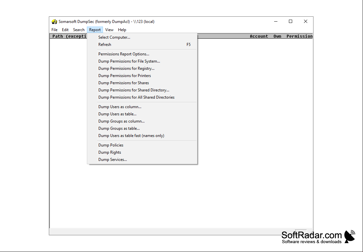Minimize the DumpSec window
The height and width of the screenshot is (252, 363).
tap(276, 21)
